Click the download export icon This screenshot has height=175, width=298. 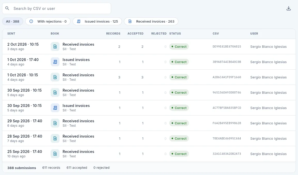[x=288, y=8]
